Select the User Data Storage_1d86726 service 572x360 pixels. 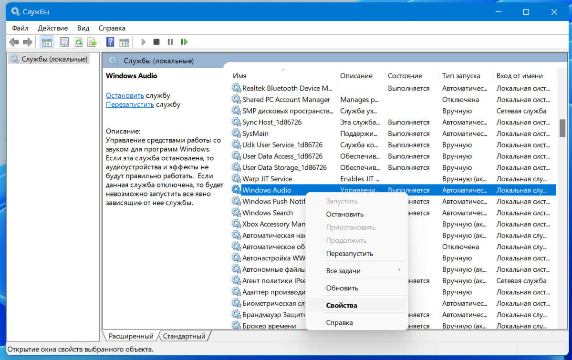click(x=393, y=167)
